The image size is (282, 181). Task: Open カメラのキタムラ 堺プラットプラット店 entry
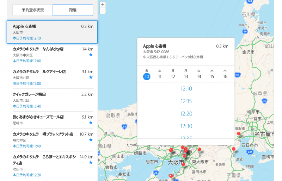tap(53, 140)
